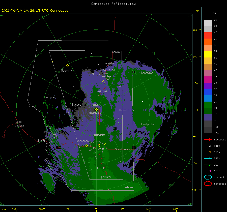Choose the 42 dBZ magenta swatch

tap(208, 79)
